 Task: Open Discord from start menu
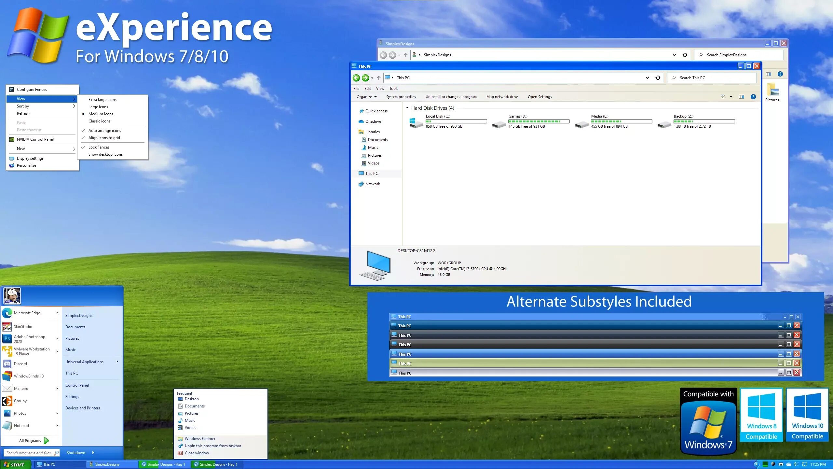[x=20, y=364]
